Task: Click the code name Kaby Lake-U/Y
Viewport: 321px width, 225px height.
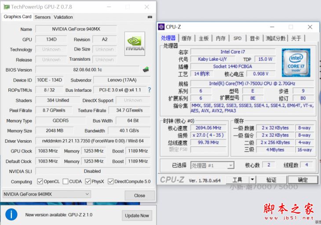Action: pos(212,59)
